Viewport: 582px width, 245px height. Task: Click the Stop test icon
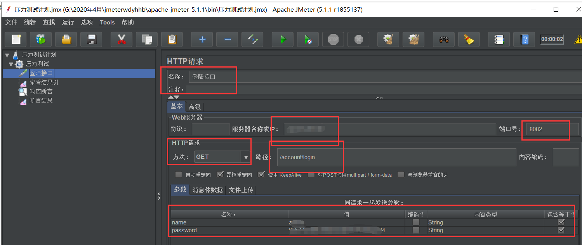(333, 39)
